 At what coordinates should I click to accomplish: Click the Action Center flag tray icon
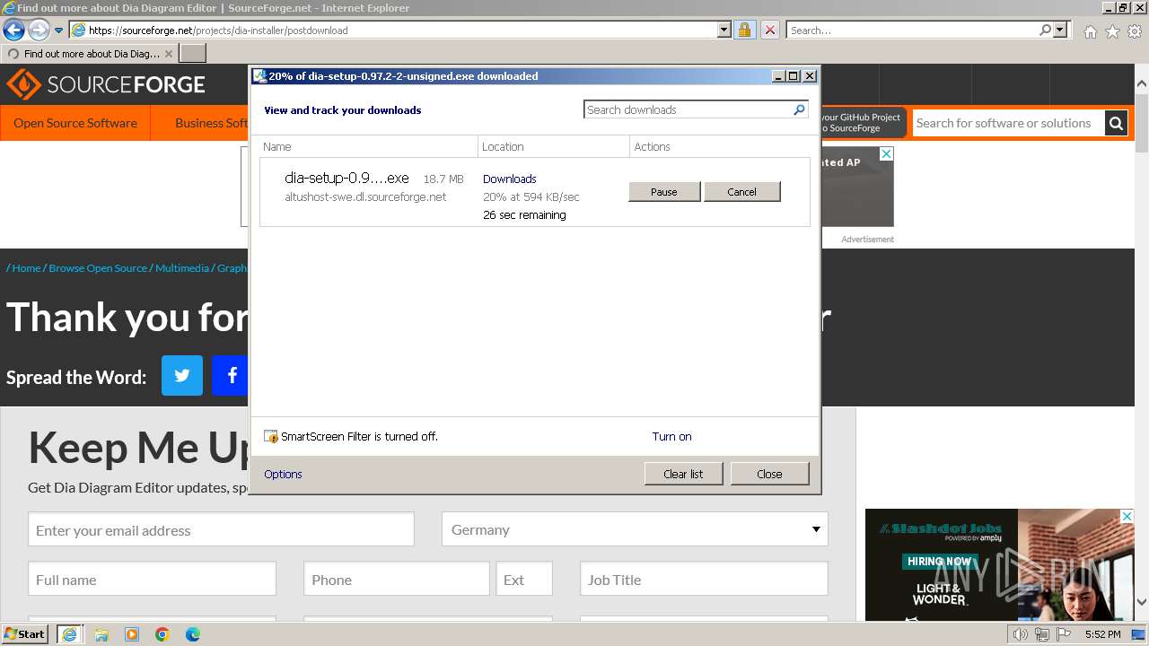pyautogui.click(x=1065, y=634)
